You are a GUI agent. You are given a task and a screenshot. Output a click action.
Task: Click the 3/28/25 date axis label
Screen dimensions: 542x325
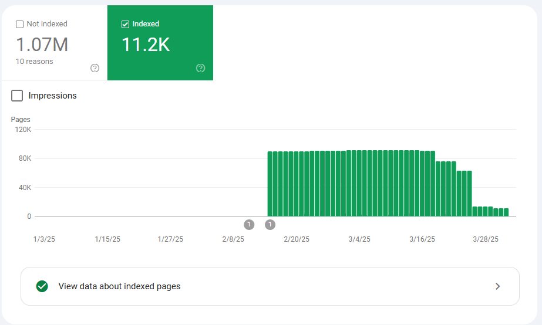pos(485,239)
